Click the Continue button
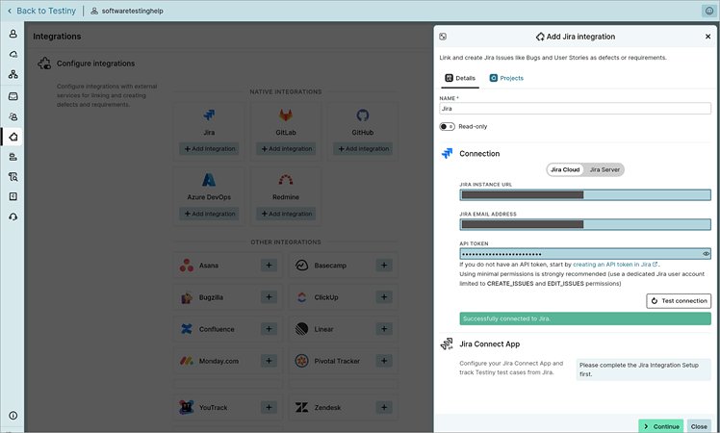Viewport: 720px width, 433px height. [660, 426]
